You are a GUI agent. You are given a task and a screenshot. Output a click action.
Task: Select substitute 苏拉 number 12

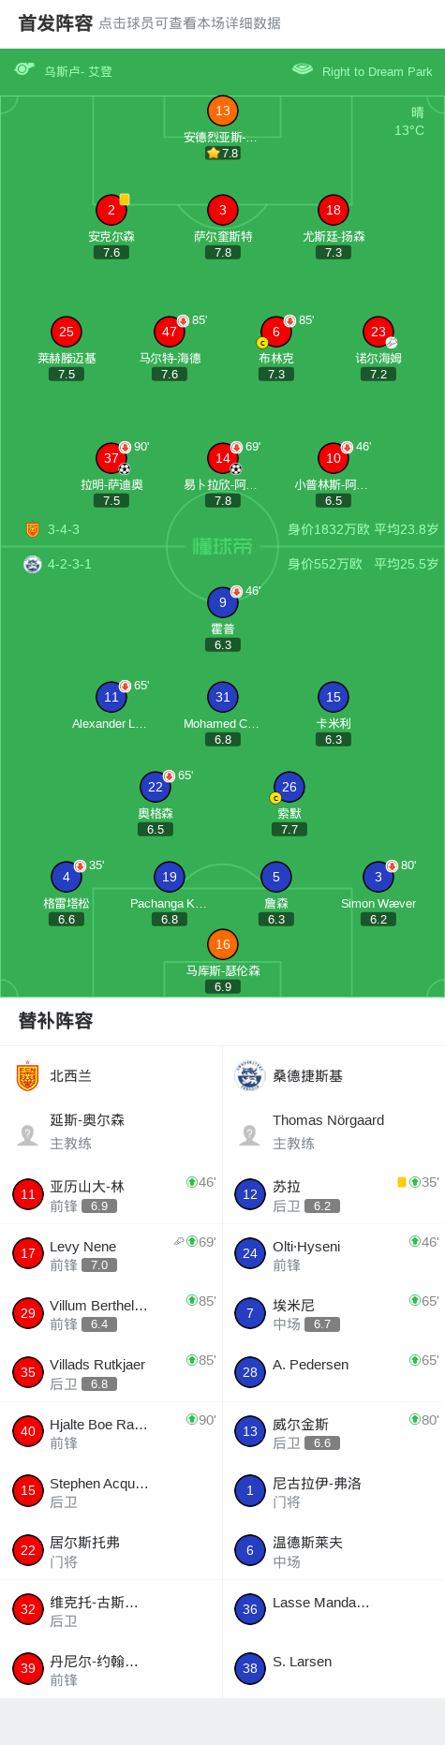click(x=249, y=1194)
